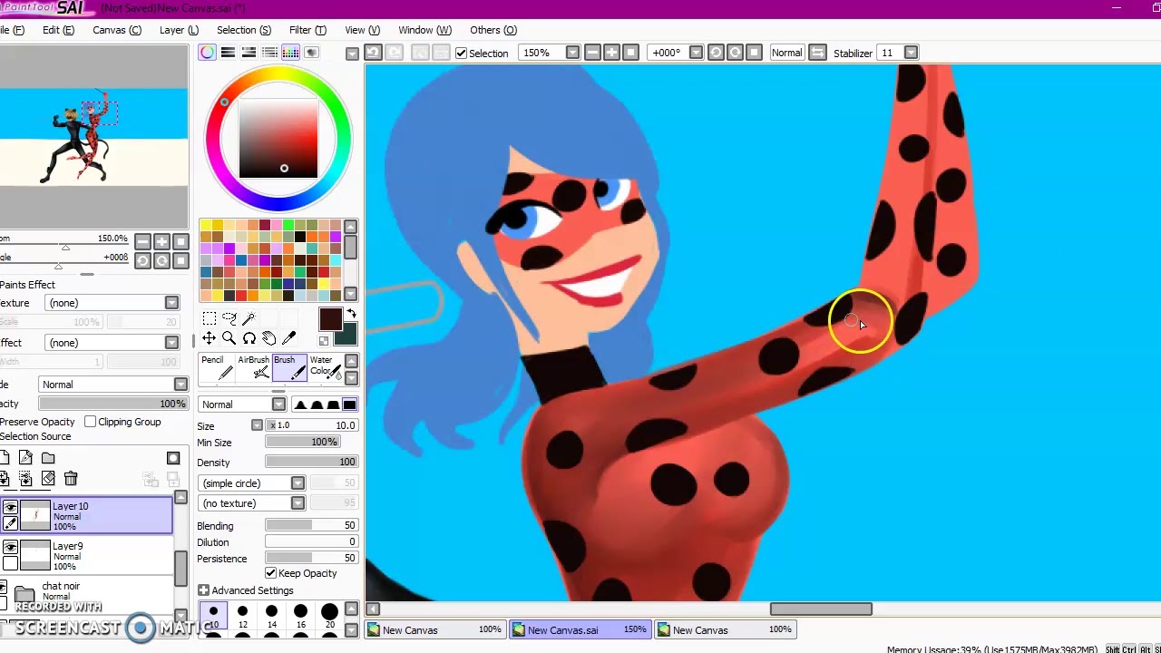Screen dimensions: 1161x653
Task: Adjust the brush Density slider
Action: [x=311, y=463]
